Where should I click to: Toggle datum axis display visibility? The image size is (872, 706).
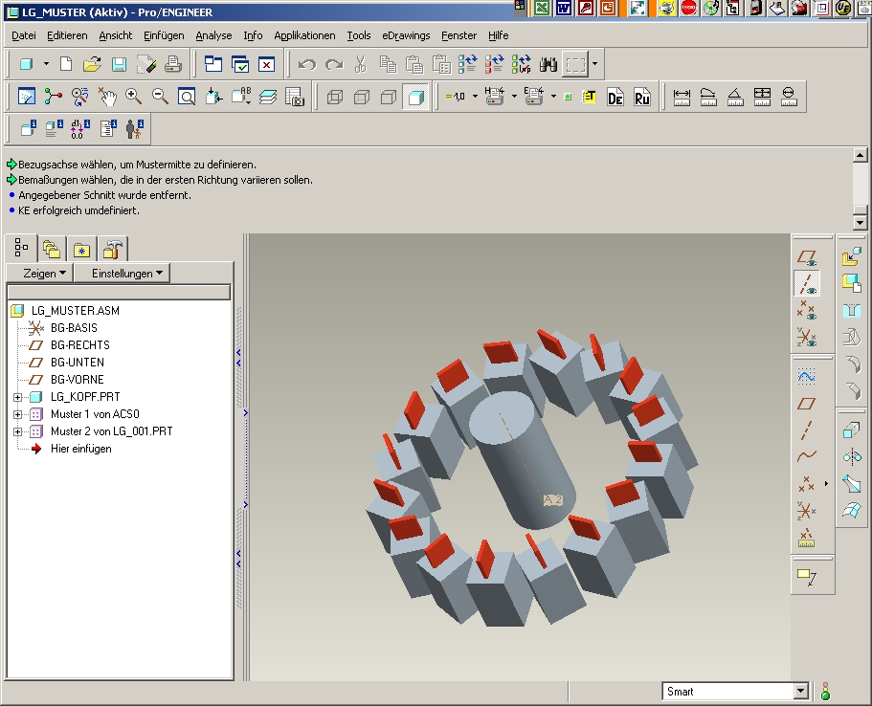click(807, 283)
